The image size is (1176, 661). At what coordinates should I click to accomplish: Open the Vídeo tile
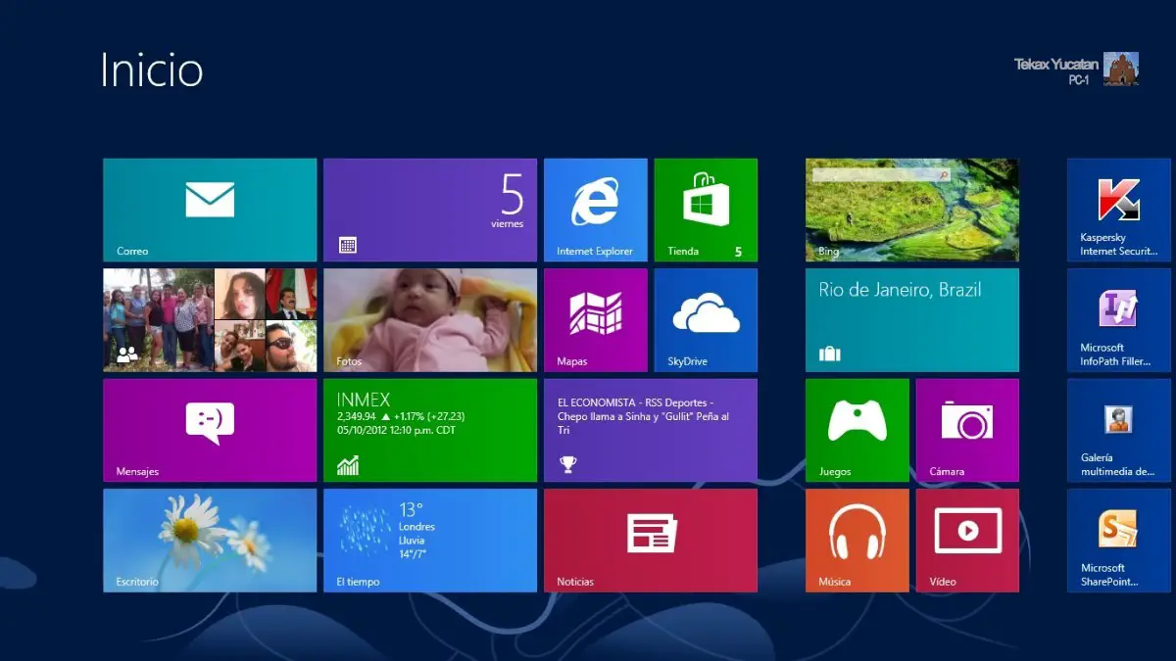[x=967, y=541]
